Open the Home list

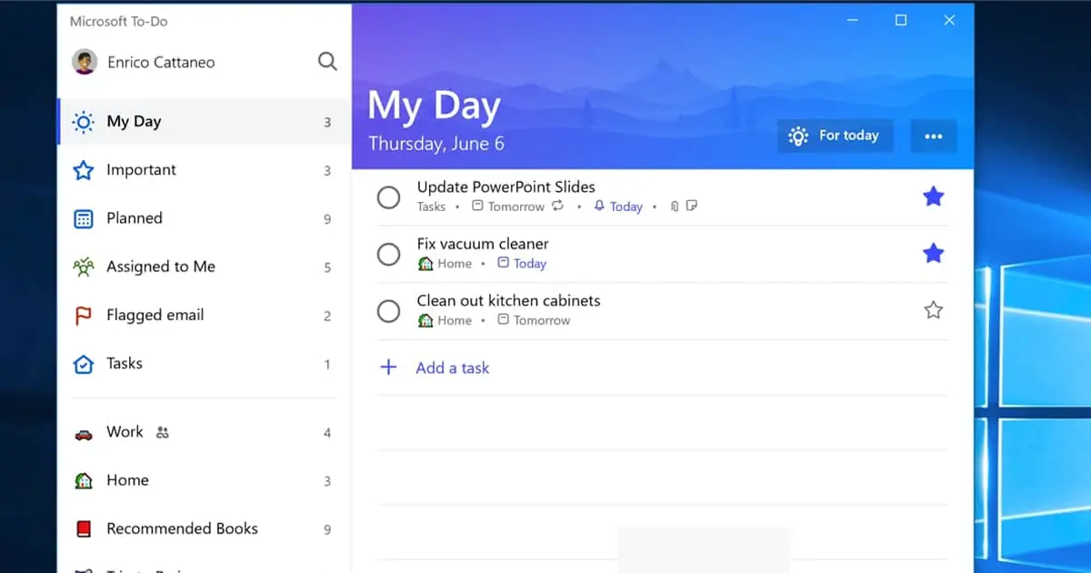tap(205, 481)
